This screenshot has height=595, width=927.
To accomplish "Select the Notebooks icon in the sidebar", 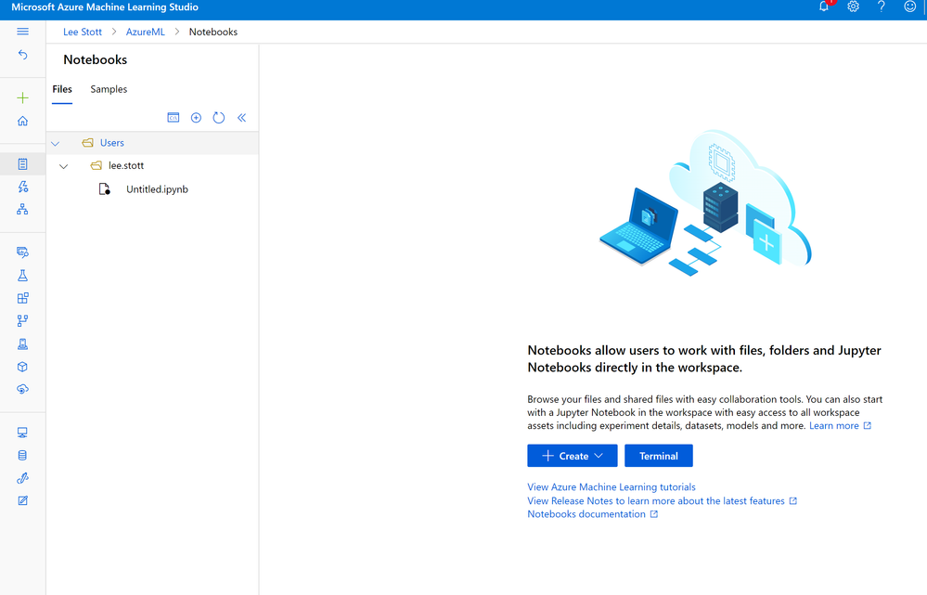I will pos(22,163).
